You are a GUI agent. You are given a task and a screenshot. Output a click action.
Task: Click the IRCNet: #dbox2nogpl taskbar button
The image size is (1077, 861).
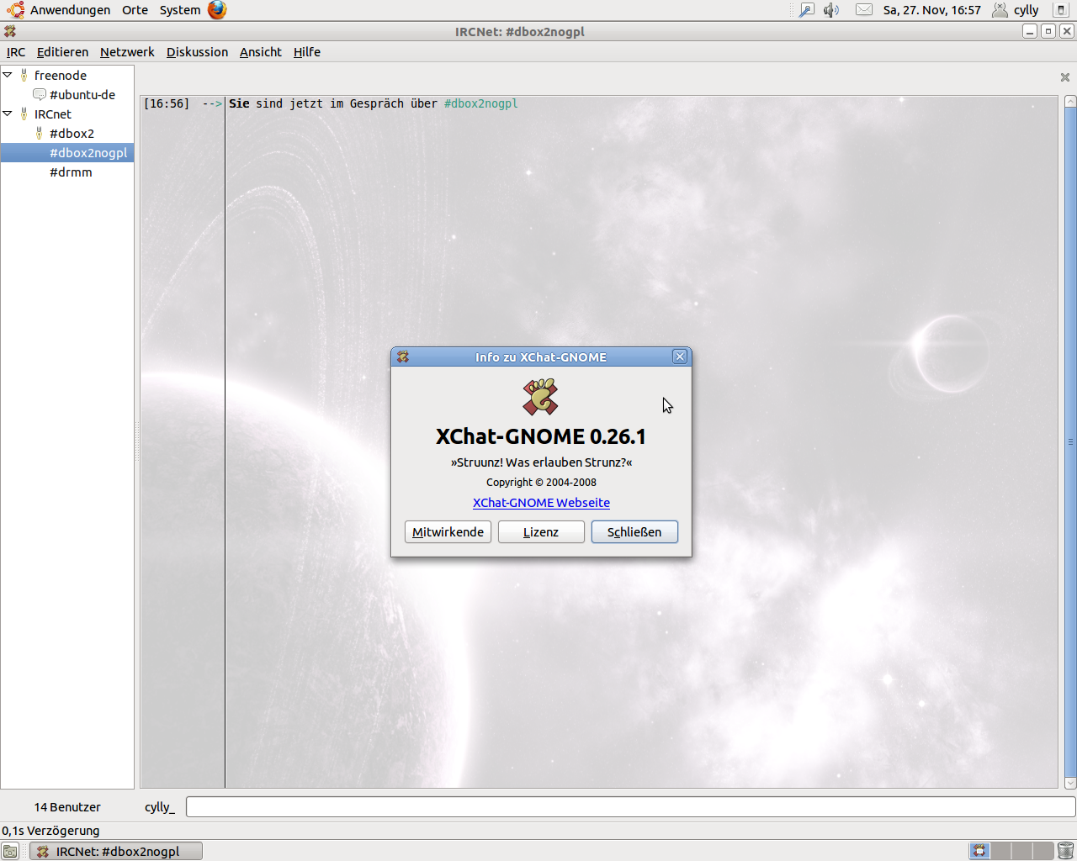(116, 851)
